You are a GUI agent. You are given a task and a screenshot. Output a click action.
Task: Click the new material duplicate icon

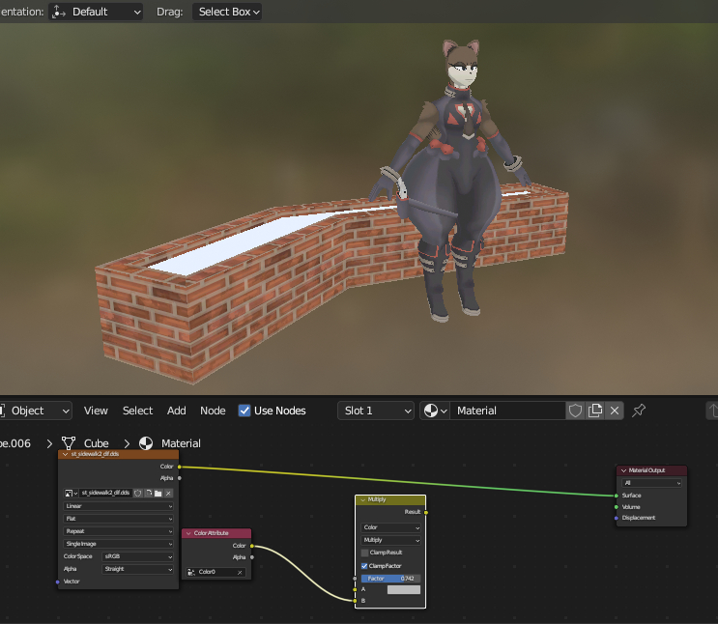click(x=595, y=411)
